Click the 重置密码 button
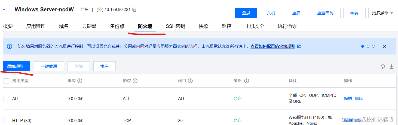 (325, 13)
